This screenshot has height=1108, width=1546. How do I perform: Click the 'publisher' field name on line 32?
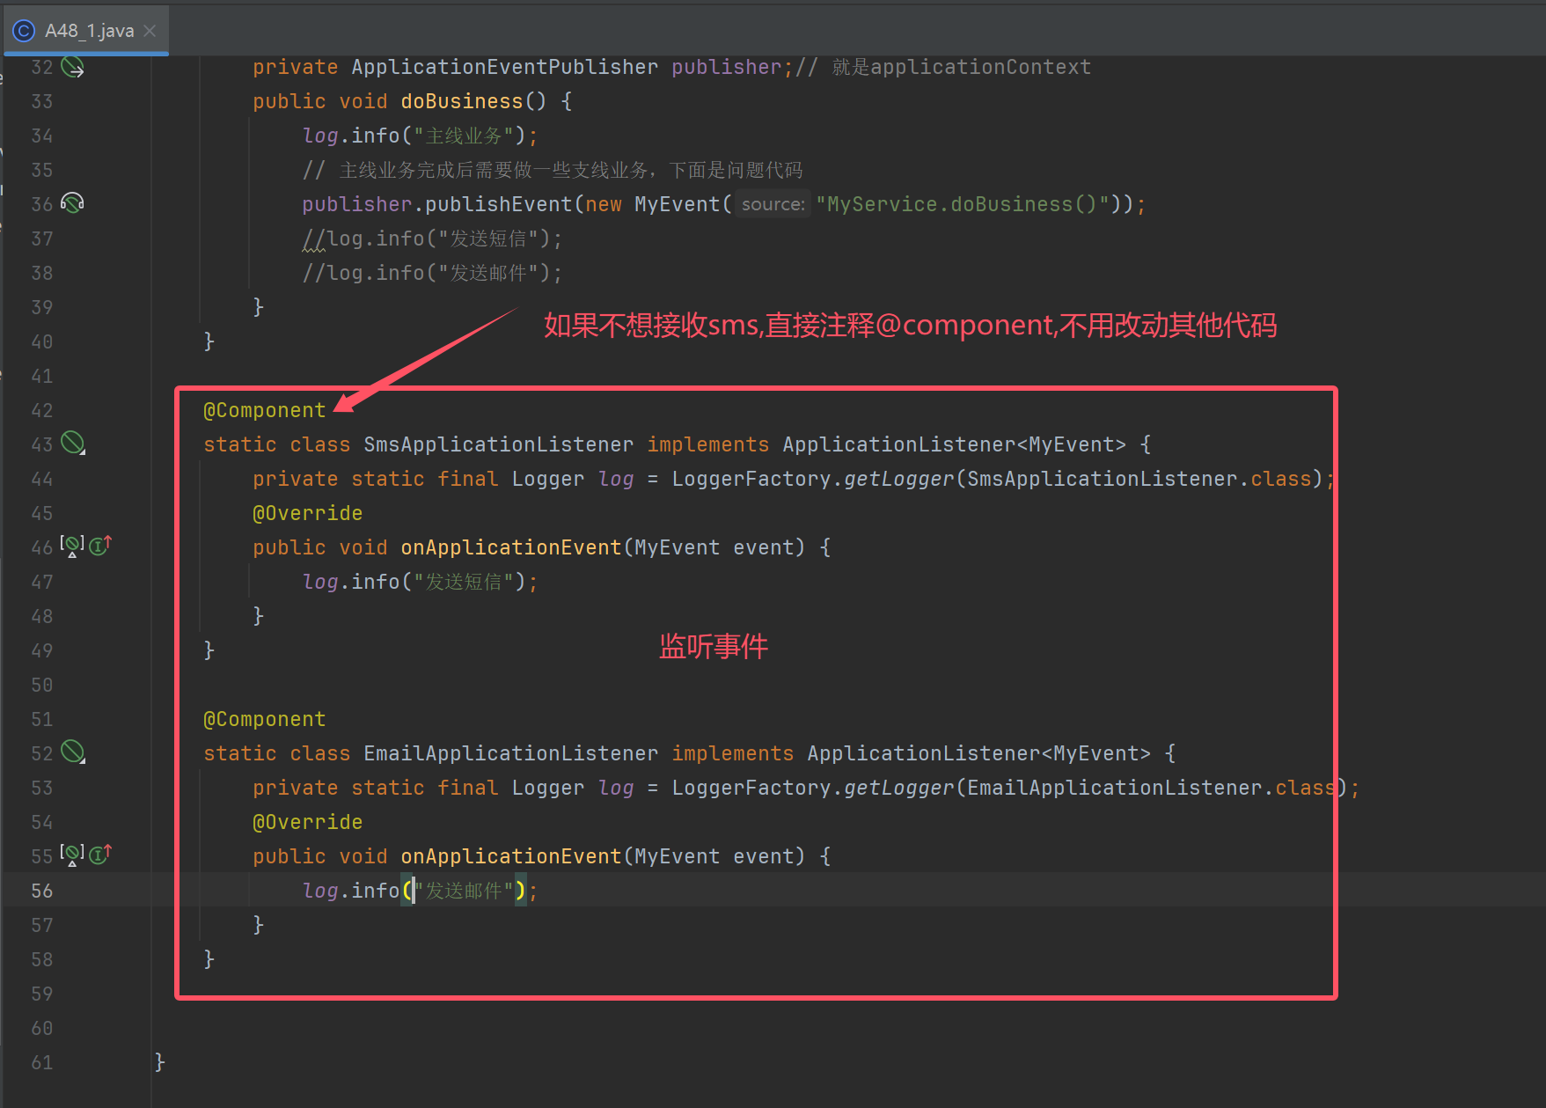pyautogui.click(x=726, y=67)
